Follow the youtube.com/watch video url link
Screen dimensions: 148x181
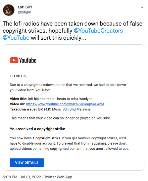(65, 104)
